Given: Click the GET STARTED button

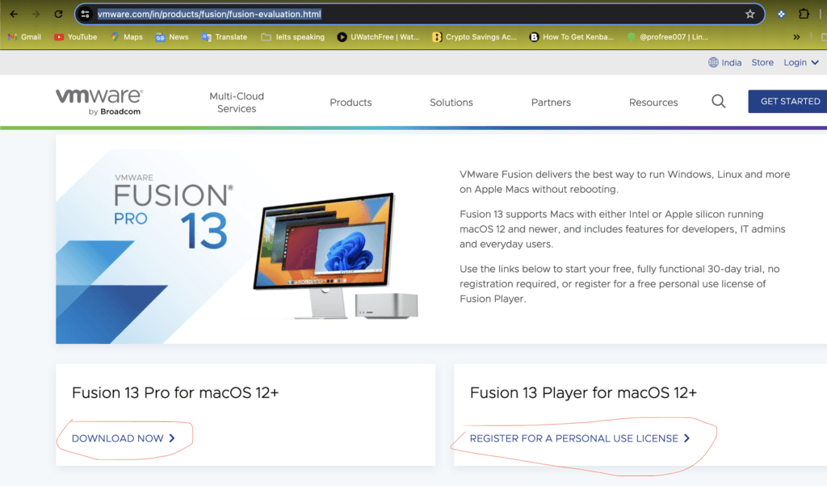Looking at the screenshot, I should tap(787, 101).
